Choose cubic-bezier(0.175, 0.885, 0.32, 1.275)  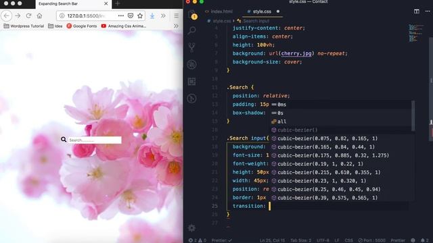tap(341, 155)
